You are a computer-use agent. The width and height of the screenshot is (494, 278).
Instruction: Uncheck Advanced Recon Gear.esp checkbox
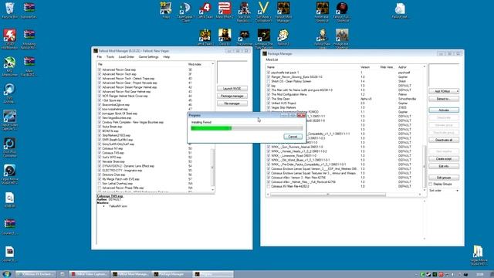(100, 69)
